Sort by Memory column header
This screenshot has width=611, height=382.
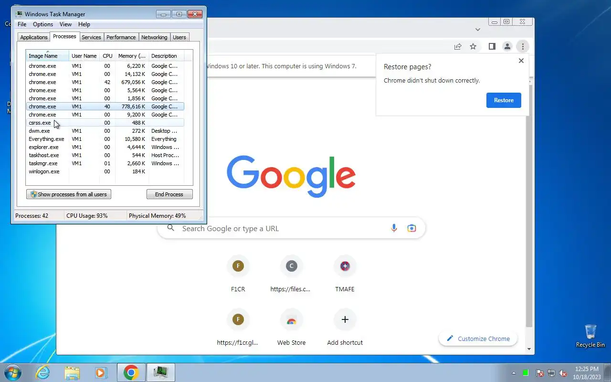click(132, 56)
